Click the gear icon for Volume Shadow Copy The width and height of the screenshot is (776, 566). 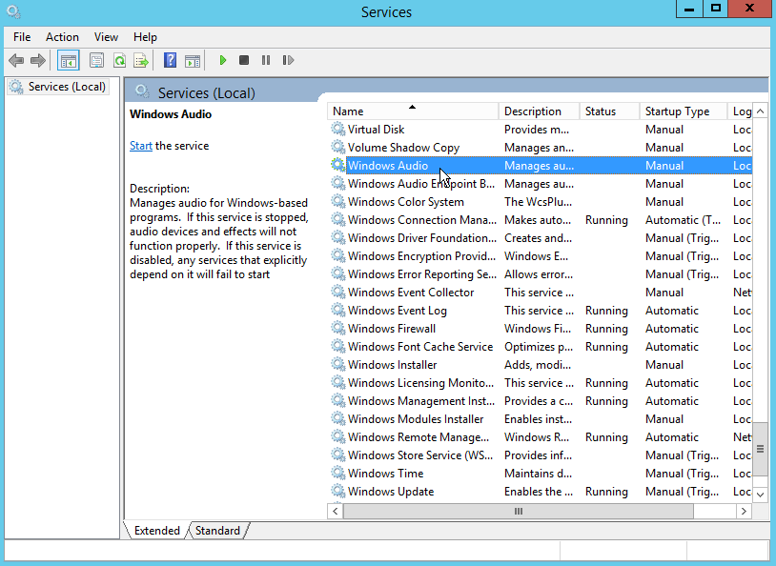pos(338,148)
